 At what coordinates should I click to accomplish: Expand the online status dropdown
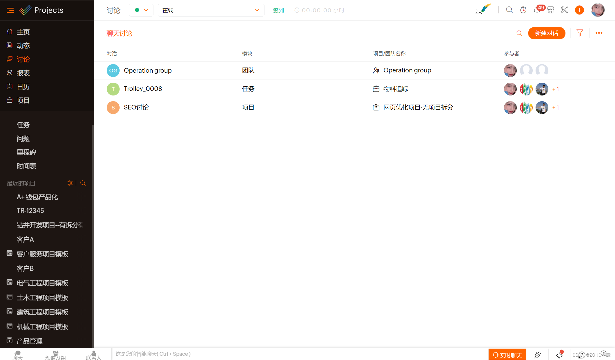[x=257, y=9]
